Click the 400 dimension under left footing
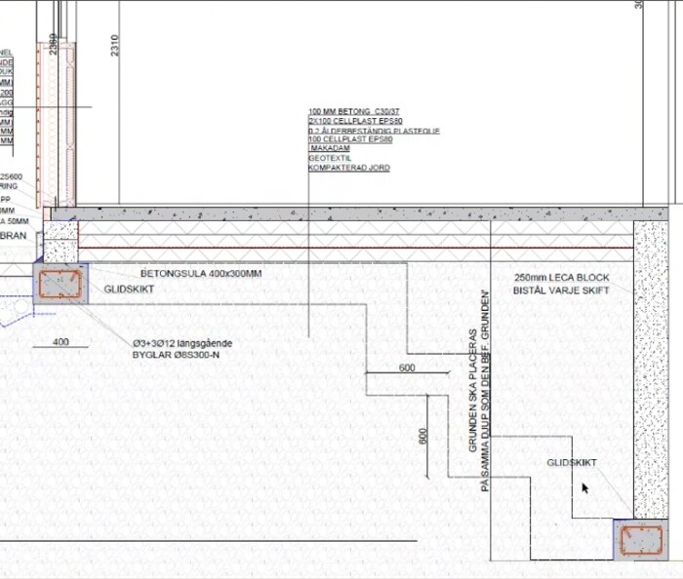This screenshot has width=683, height=579. [x=60, y=342]
